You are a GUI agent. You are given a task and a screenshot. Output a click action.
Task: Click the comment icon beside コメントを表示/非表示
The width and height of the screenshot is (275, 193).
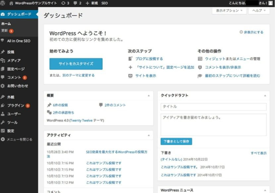click(x=200, y=67)
